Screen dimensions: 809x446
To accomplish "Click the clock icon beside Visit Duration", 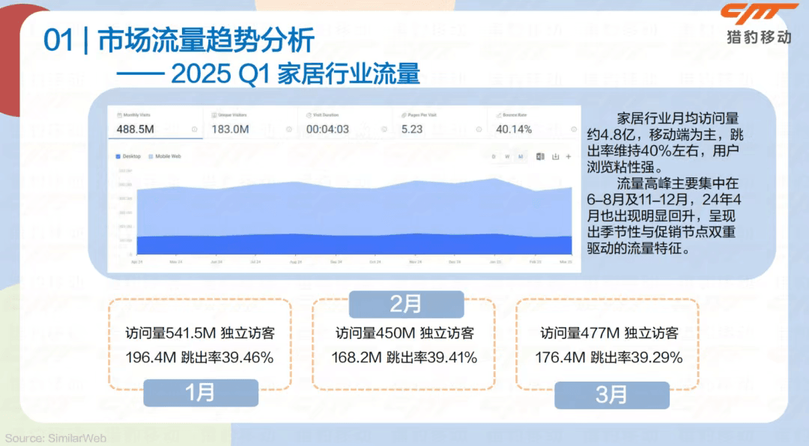I will click(x=308, y=114).
